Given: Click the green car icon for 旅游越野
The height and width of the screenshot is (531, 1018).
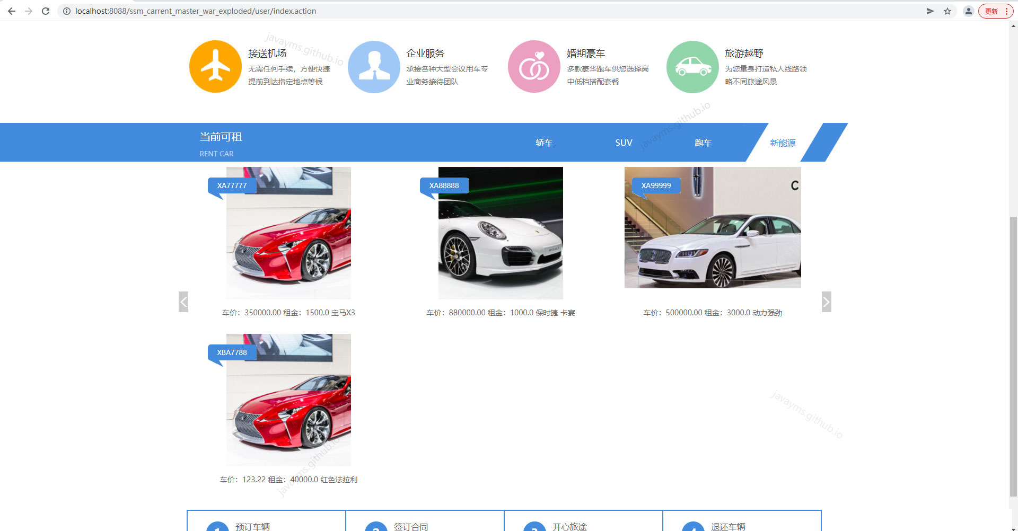Looking at the screenshot, I should [x=692, y=66].
